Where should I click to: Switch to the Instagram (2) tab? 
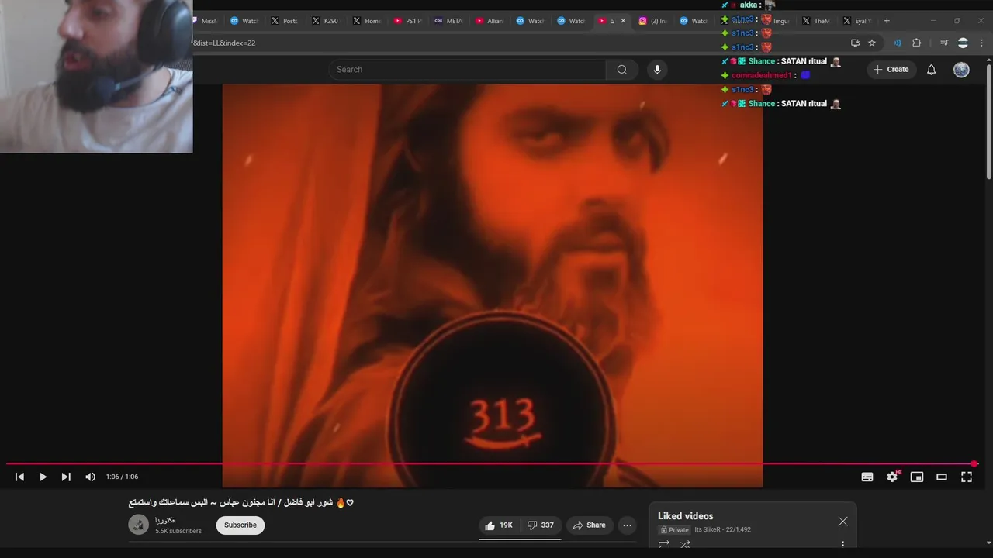pyautogui.click(x=652, y=21)
